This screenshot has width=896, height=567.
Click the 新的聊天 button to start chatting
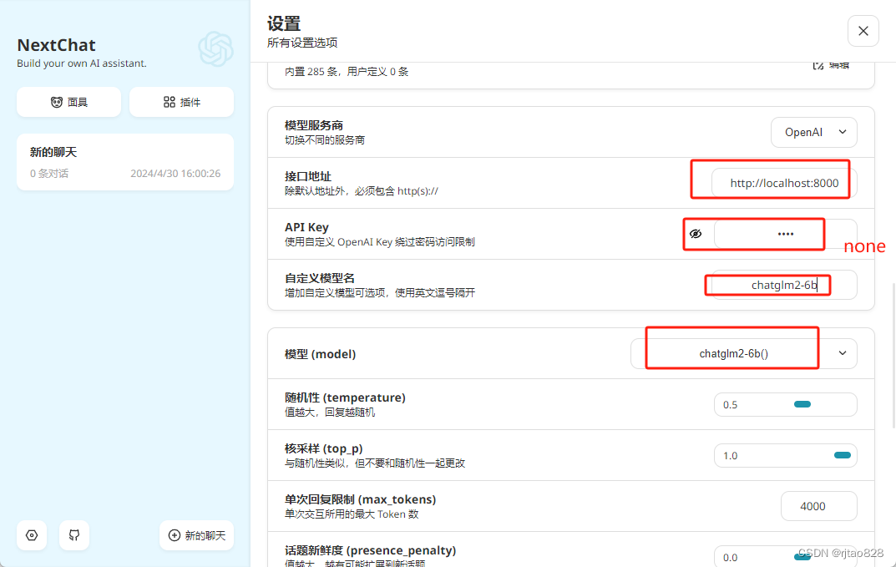click(196, 535)
